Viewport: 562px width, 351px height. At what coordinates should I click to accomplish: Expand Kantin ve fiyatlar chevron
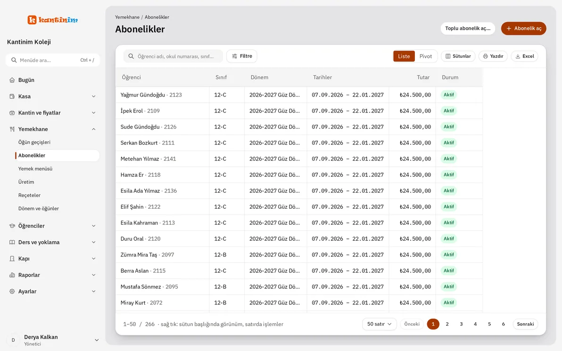click(93, 113)
